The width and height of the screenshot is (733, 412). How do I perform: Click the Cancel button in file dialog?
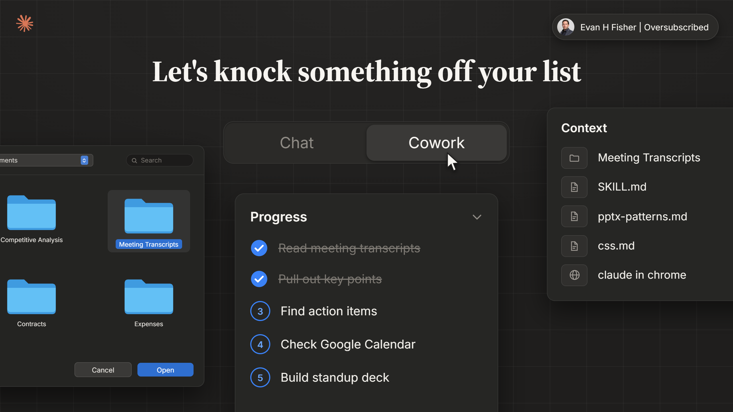(x=103, y=370)
